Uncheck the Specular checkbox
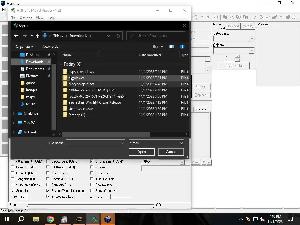 (13, 190)
